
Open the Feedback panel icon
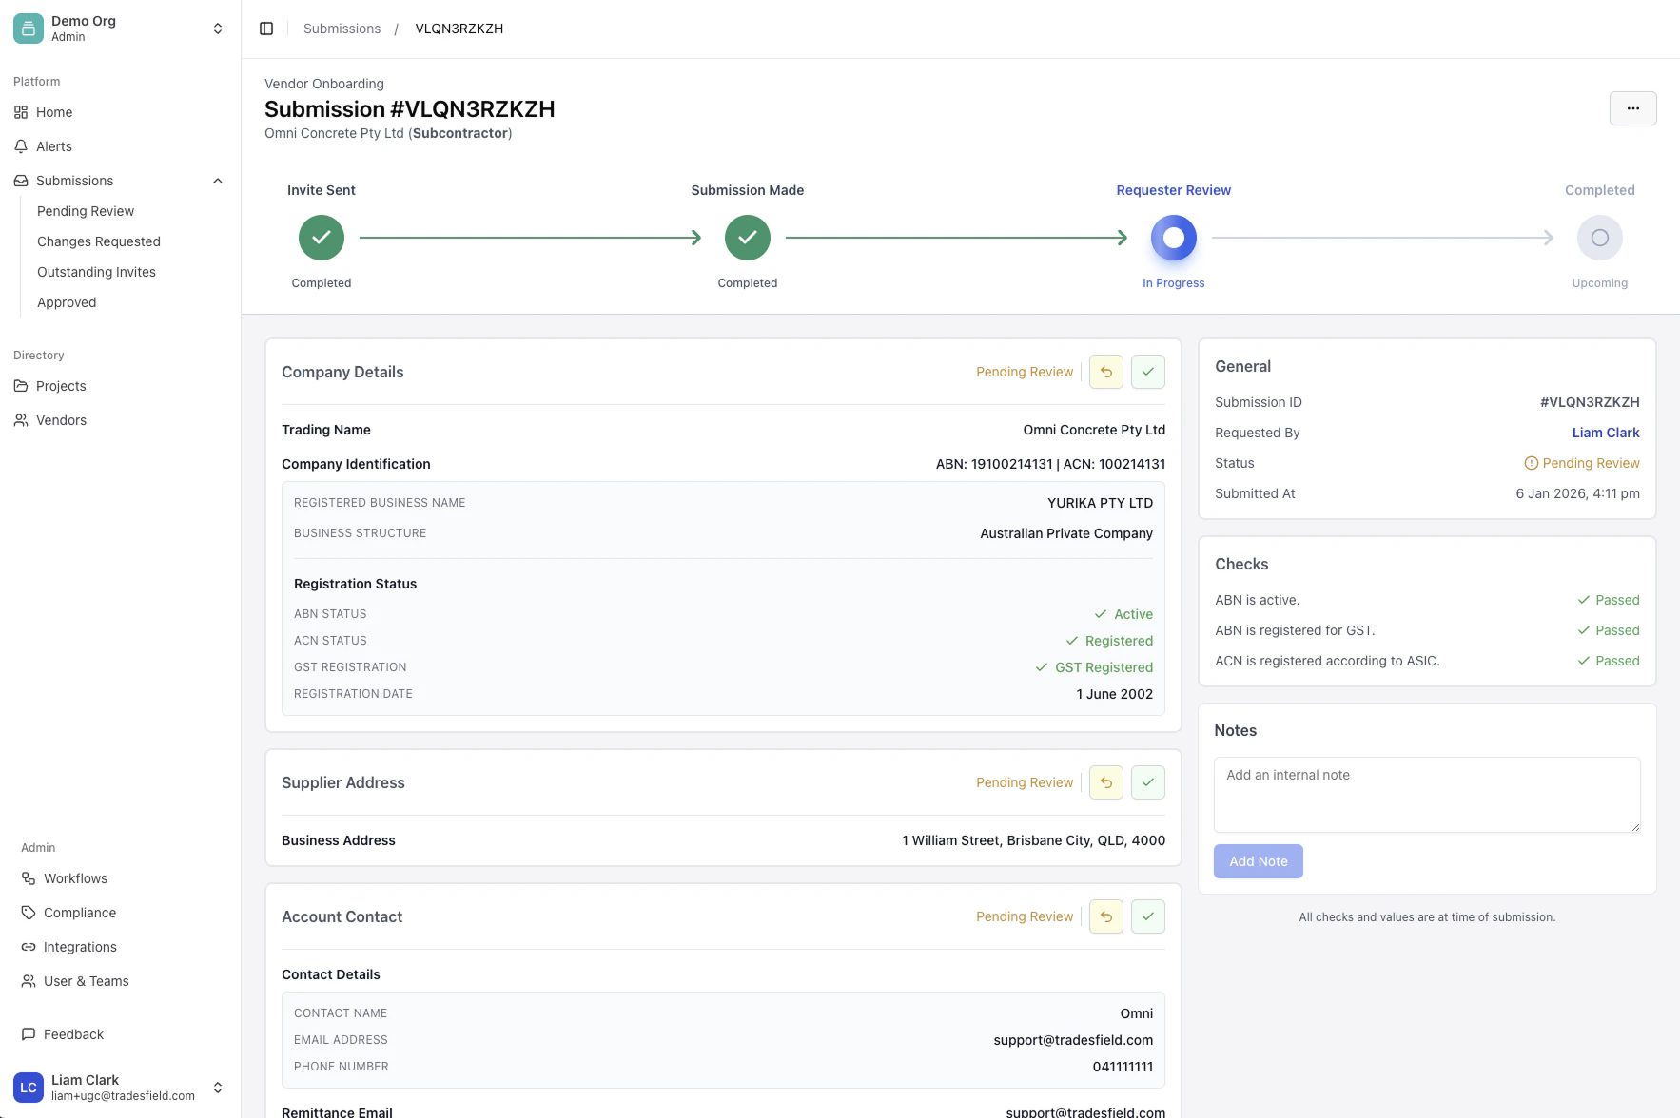28,1033
